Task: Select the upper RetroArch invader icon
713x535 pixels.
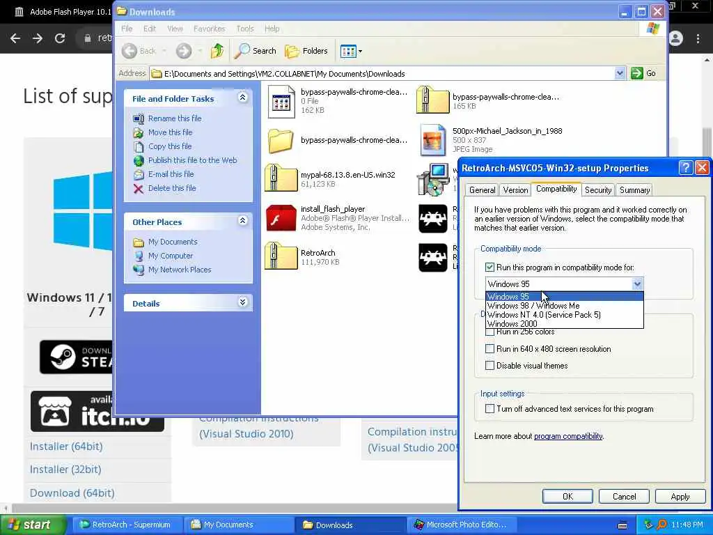Action: pos(433,218)
